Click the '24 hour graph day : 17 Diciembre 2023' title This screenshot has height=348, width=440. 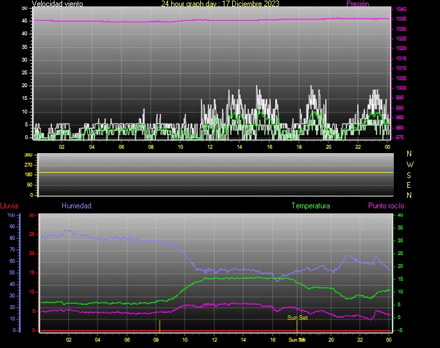[x=220, y=4]
